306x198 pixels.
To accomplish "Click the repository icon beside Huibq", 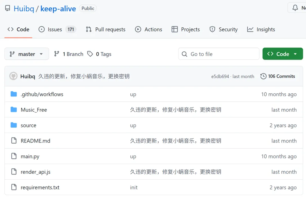I will click(7, 8).
